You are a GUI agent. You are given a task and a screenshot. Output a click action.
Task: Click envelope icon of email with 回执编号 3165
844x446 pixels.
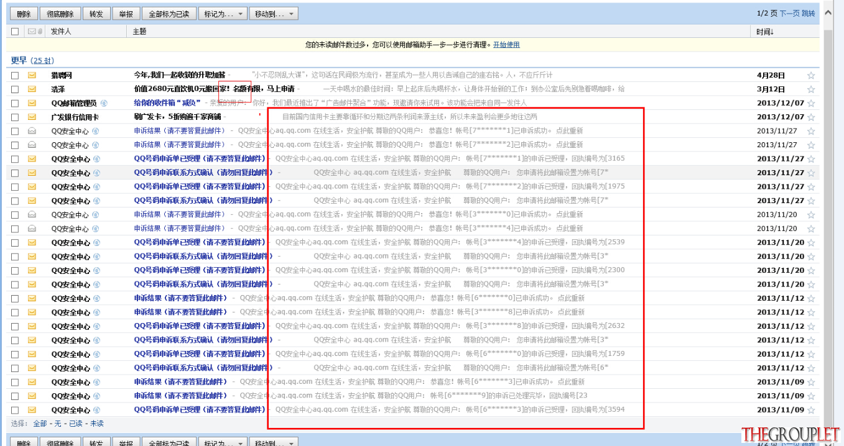coord(32,159)
